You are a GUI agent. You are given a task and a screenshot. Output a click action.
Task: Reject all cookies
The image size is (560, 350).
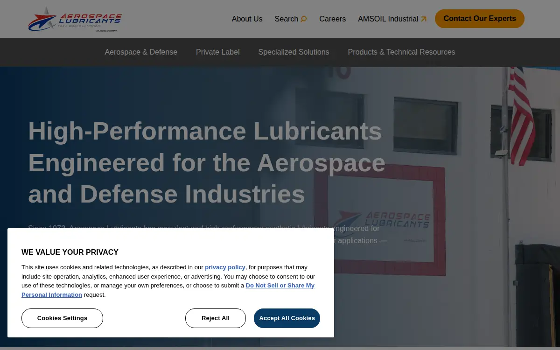click(216, 318)
